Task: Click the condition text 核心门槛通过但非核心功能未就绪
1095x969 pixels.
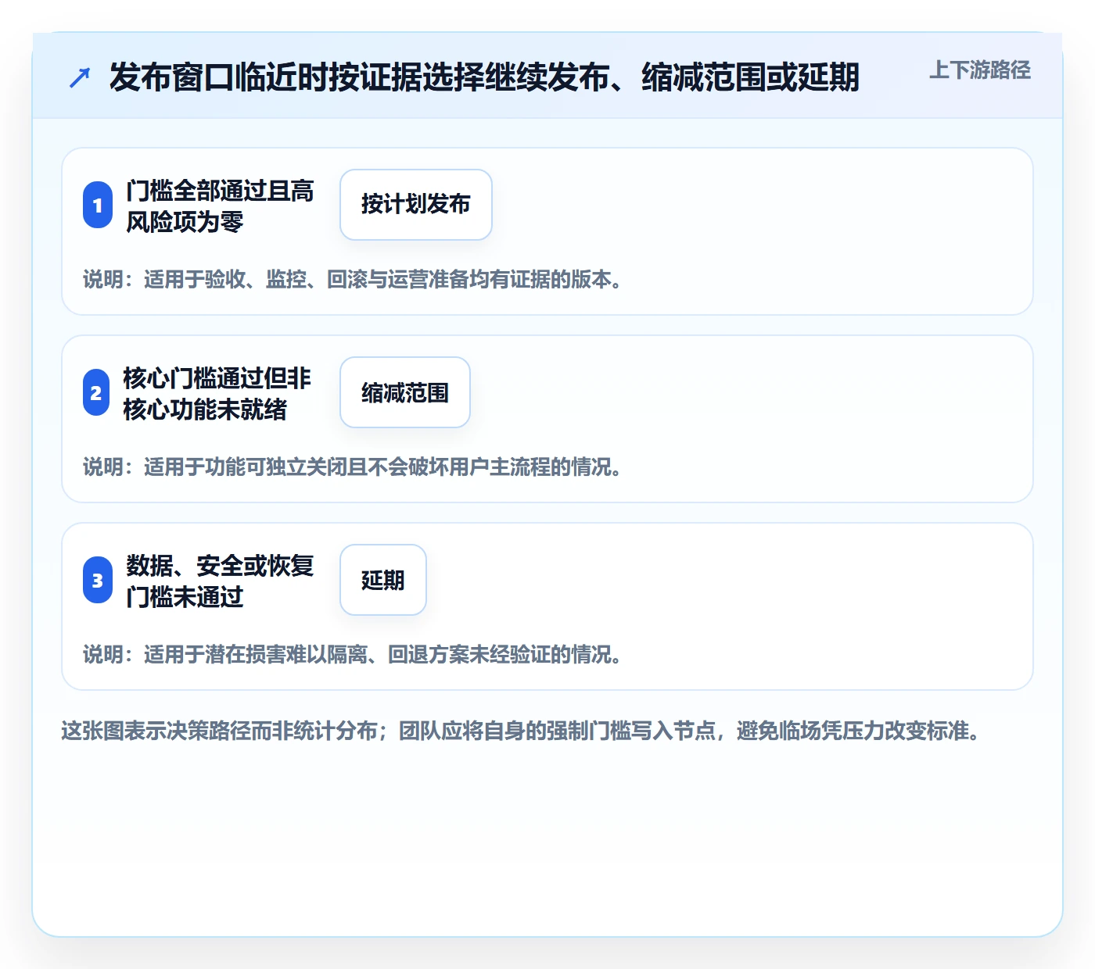Action: click(x=217, y=393)
